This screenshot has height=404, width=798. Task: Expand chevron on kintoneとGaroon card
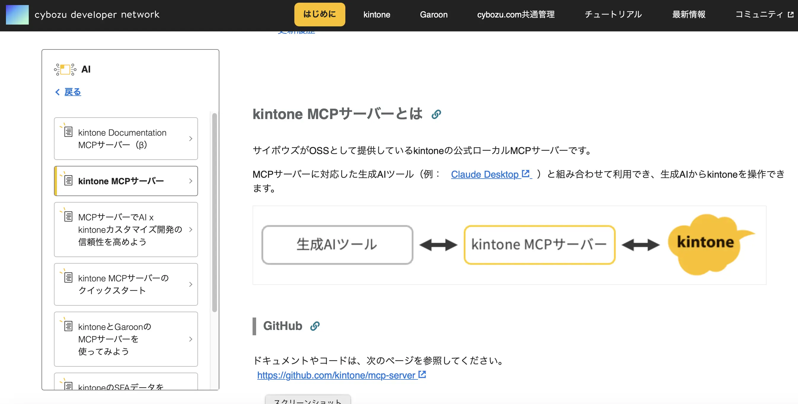pyautogui.click(x=191, y=339)
